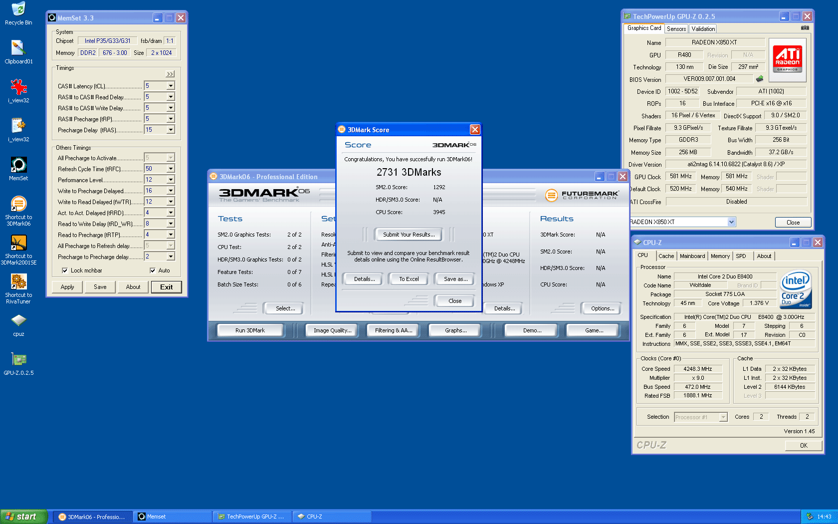Open the RAS# Precharge (tRP) dropdown
Image resolution: width=838 pixels, height=524 pixels.
171,119
